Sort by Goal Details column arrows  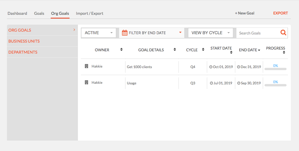175,50
